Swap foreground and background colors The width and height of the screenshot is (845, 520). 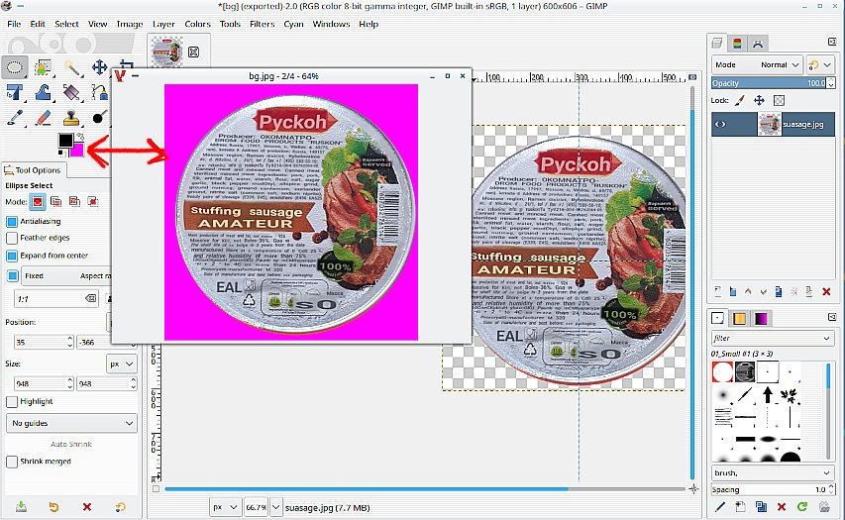pos(81,136)
